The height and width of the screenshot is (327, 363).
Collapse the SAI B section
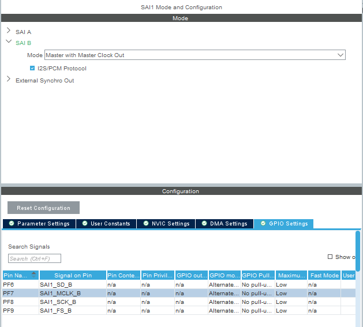pyautogui.click(x=9, y=42)
